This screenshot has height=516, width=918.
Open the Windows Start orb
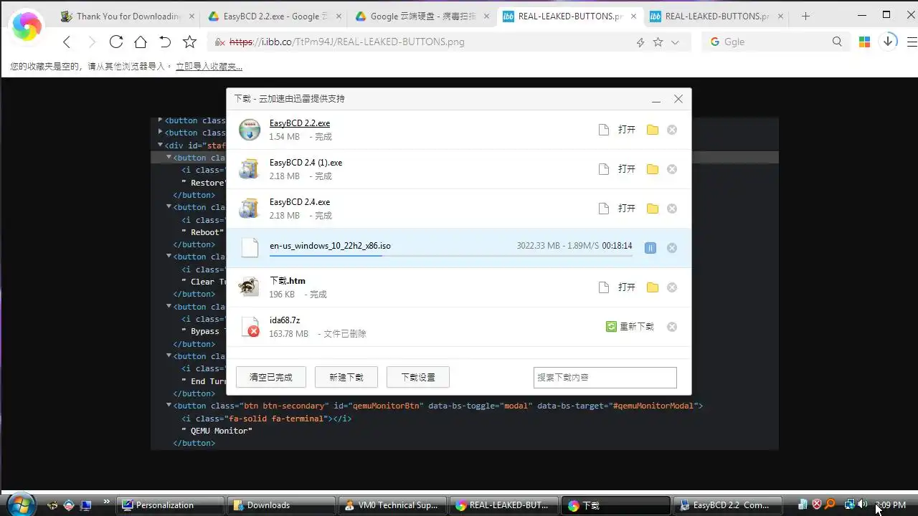point(21,505)
